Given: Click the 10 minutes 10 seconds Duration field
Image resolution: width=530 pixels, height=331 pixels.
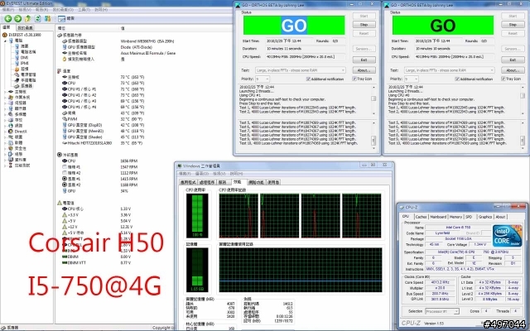Looking at the screenshot, I should 455,49.
